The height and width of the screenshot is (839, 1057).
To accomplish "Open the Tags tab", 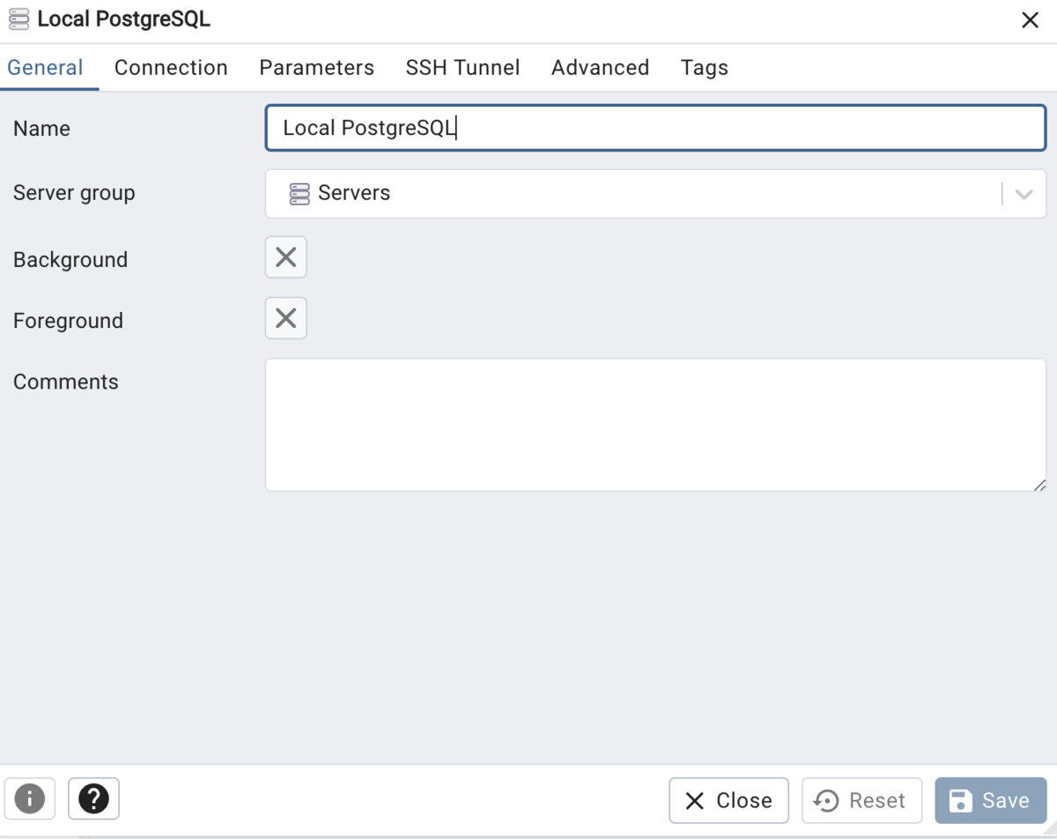I will coord(704,68).
